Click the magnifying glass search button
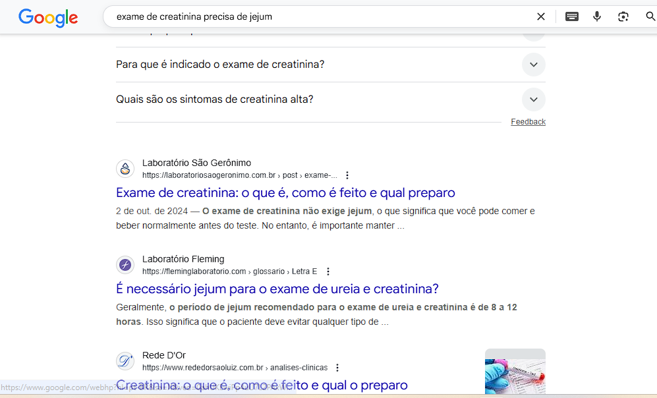Screen dimensions: 657x398 (x=650, y=16)
